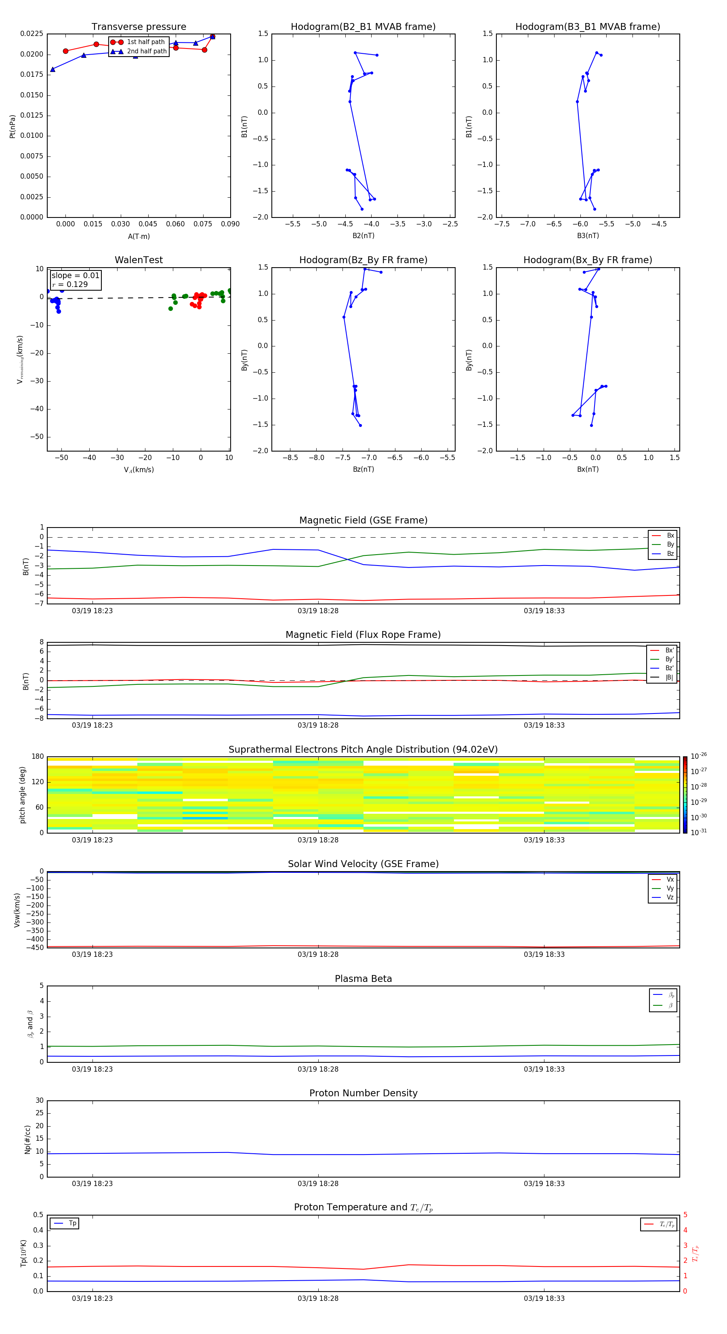
Task: Click the "r = 0.129" annotation
Action: coord(70,284)
